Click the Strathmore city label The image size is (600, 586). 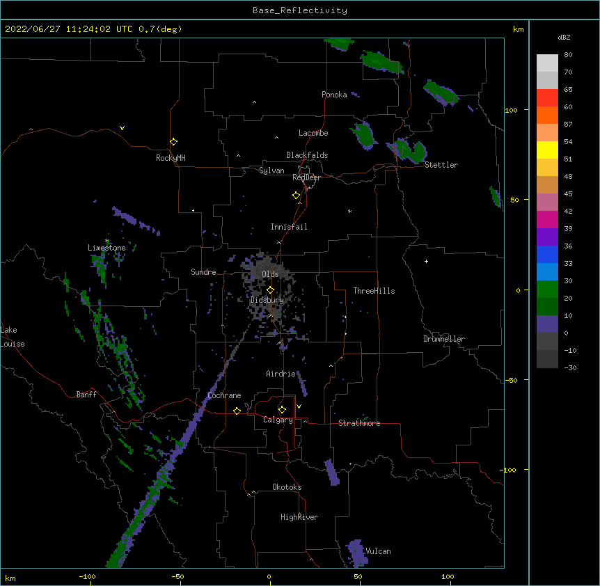pos(359,423)
